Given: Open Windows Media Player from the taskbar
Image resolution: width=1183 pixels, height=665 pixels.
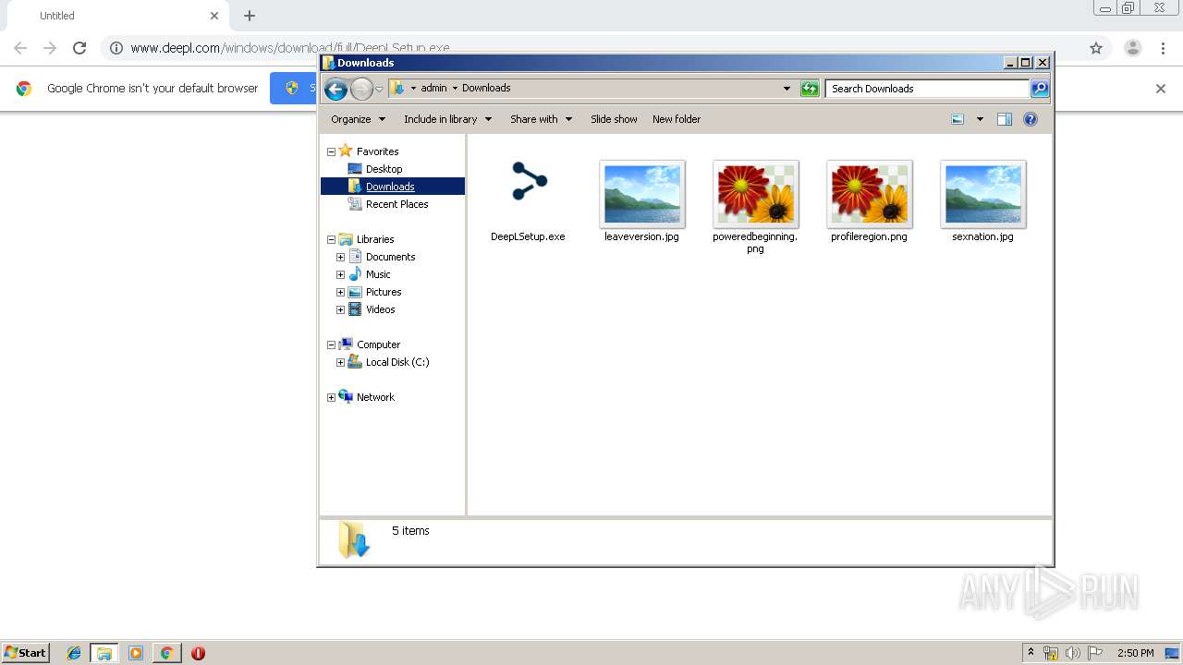Looking at the screenshot, I should click(136, 653).
